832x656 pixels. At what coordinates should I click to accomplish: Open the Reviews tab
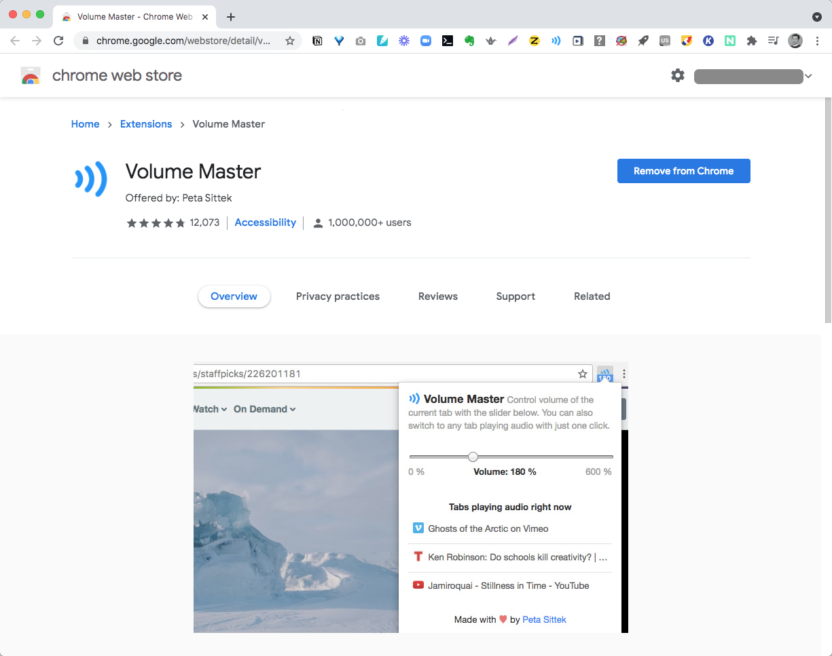tap(438, 296)
